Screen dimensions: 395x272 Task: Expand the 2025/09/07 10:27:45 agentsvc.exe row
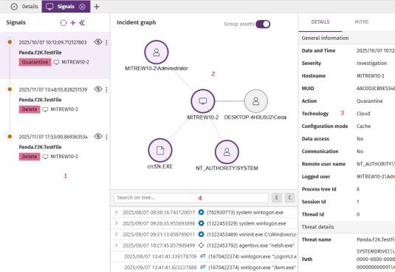tap(117, 245)
